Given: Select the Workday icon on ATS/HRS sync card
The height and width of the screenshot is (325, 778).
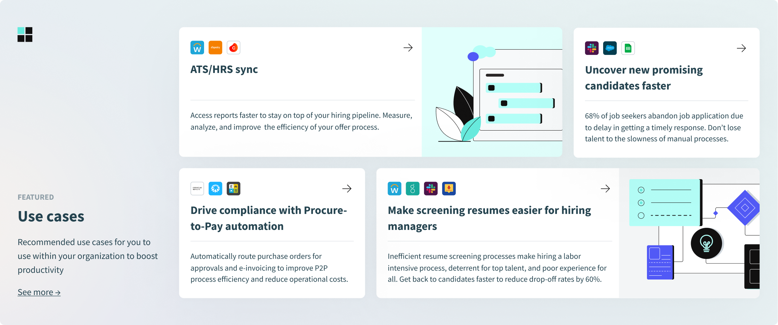Looking at the screenshot, I should [x=197, y=48].
